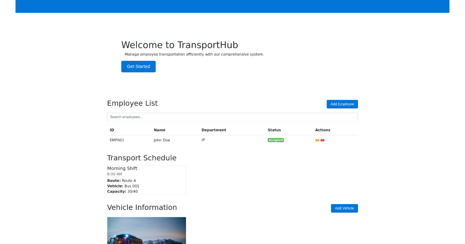Click the search employees input field
Viewport: 465px width, 244px height.
[x=232, y=117]
